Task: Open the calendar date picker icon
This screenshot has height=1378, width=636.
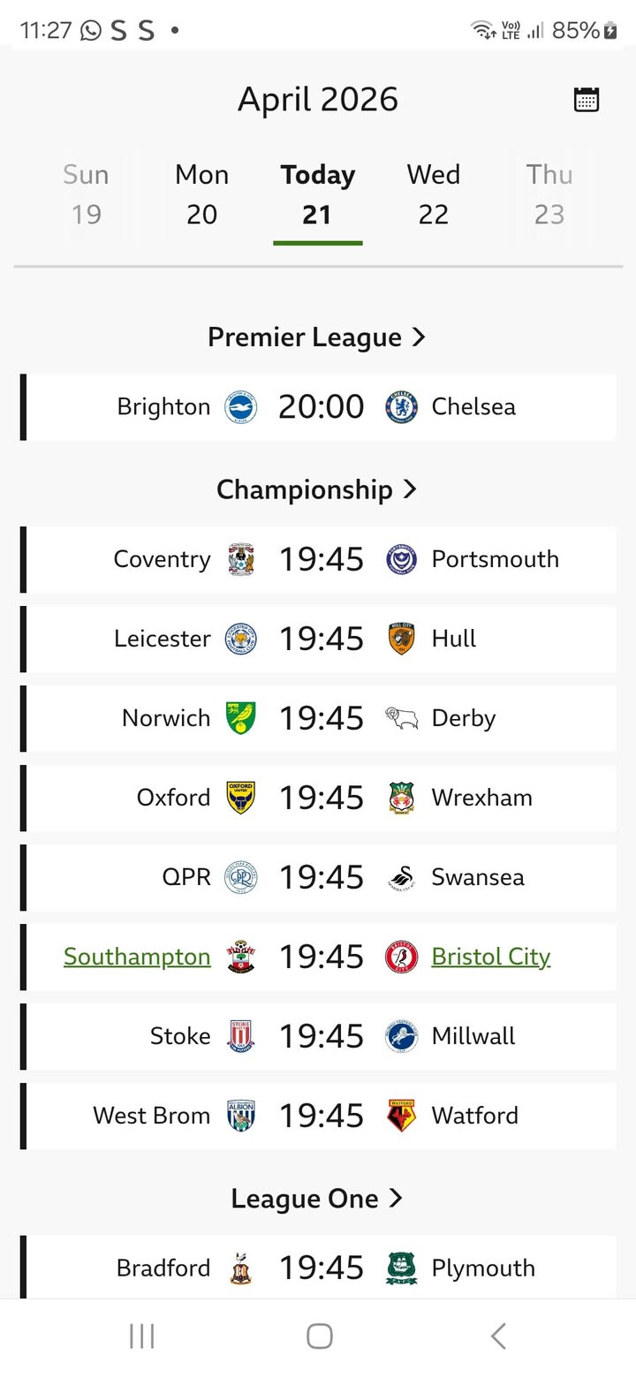Action: tap(587, 100)
